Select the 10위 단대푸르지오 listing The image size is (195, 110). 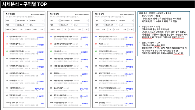pos(24,104)
